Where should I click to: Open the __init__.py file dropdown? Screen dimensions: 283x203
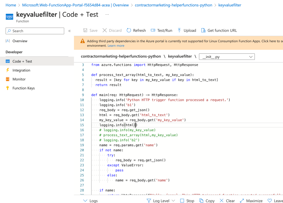(x=227, y=57)
